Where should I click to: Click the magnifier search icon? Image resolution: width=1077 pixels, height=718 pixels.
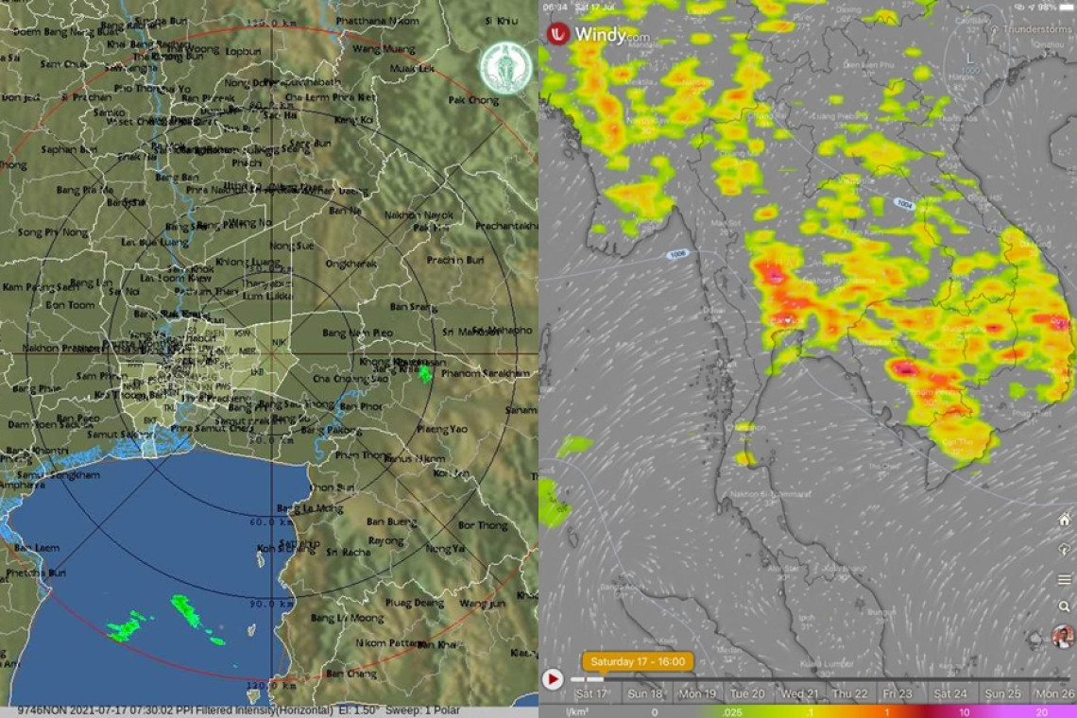(1064, 607)
